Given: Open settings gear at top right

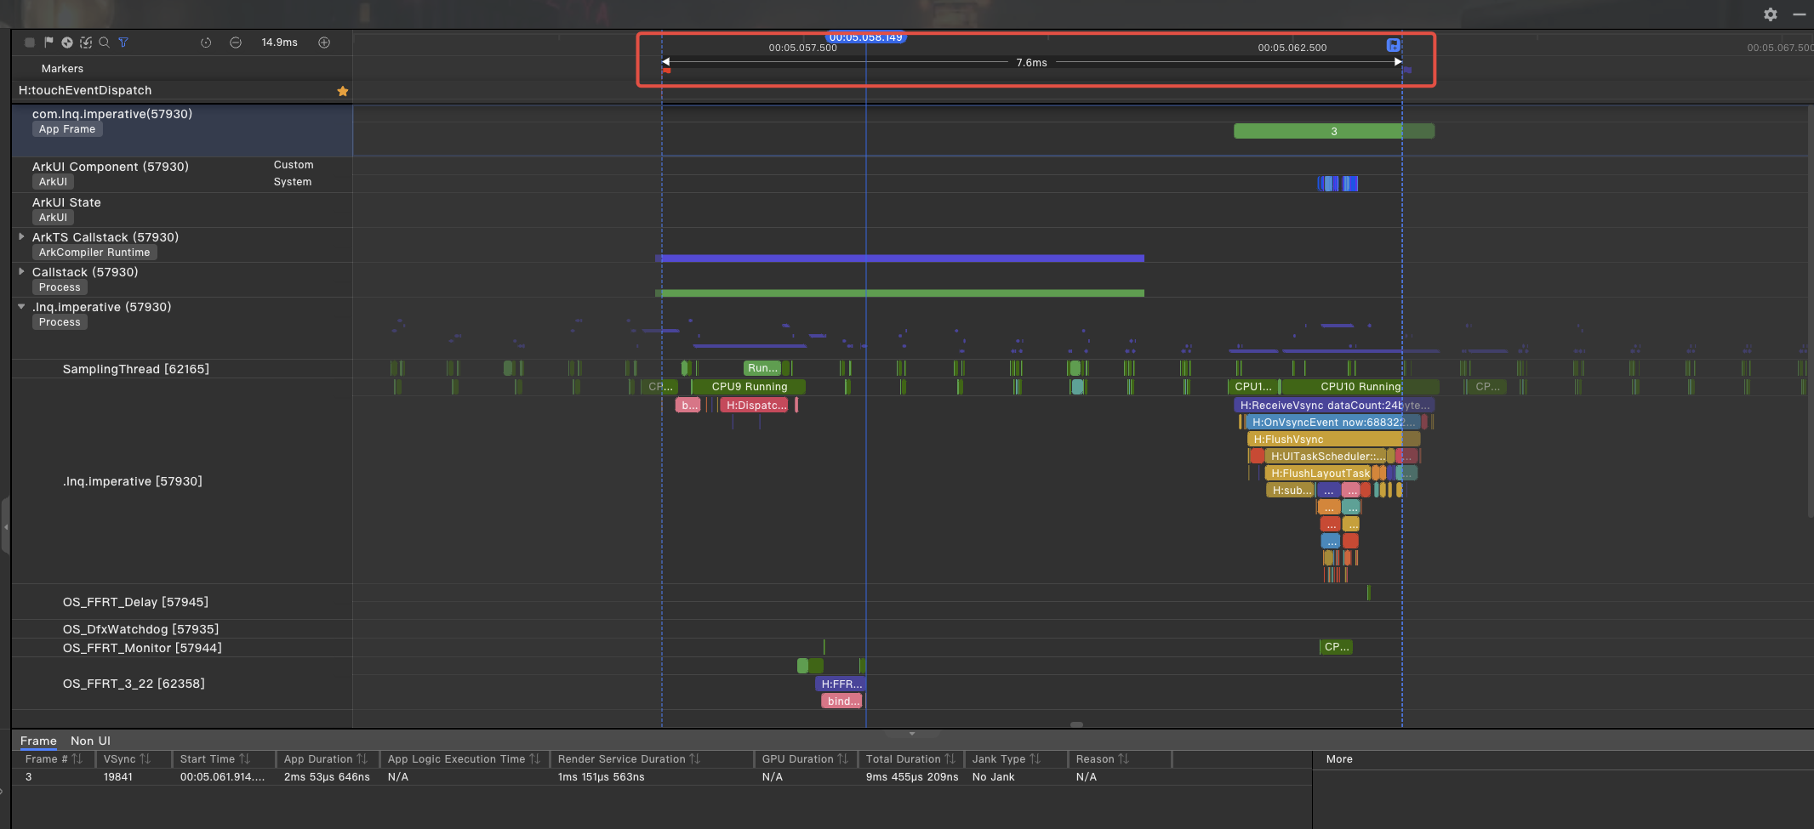Looking at the screenshot, I should pos(1770,14).
